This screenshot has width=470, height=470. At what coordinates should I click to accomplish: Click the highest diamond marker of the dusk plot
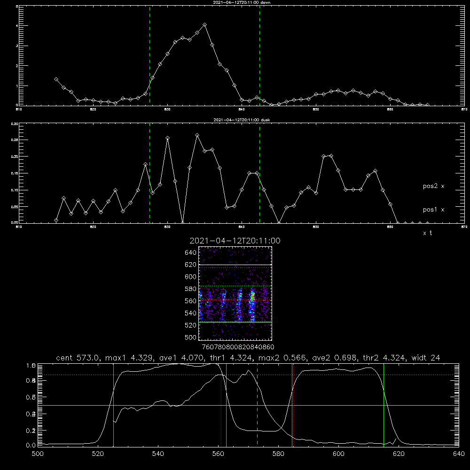click(x=197, y=135)
